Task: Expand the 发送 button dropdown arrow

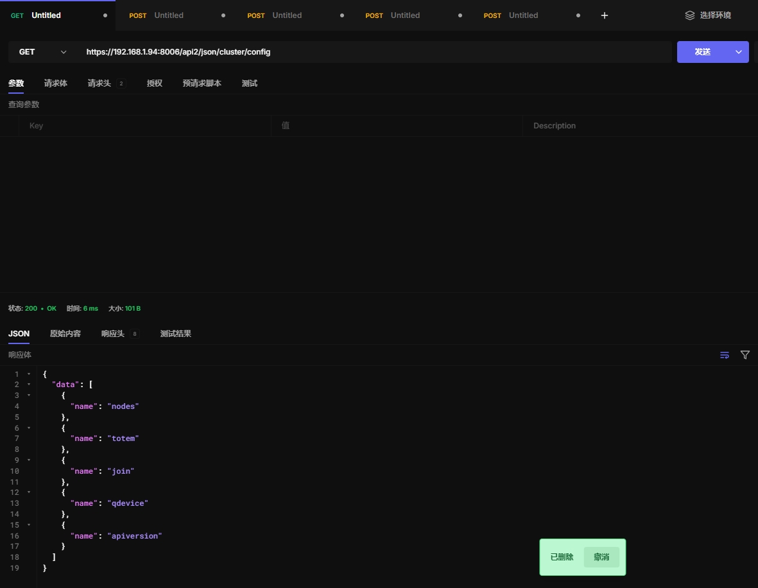Action: [x=739, y=52]
